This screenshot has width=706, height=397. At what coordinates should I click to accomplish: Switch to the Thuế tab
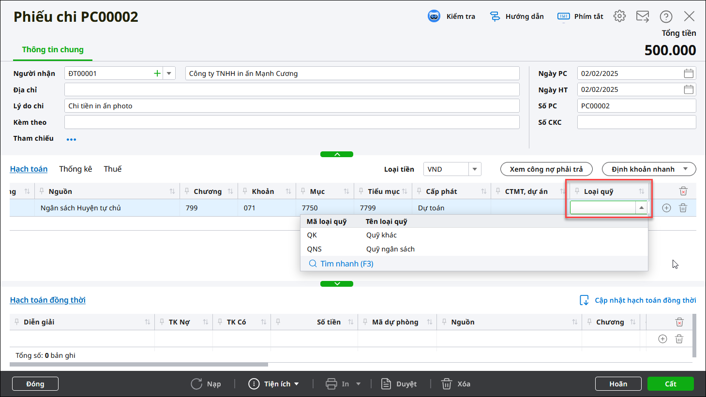click(112, 169)
